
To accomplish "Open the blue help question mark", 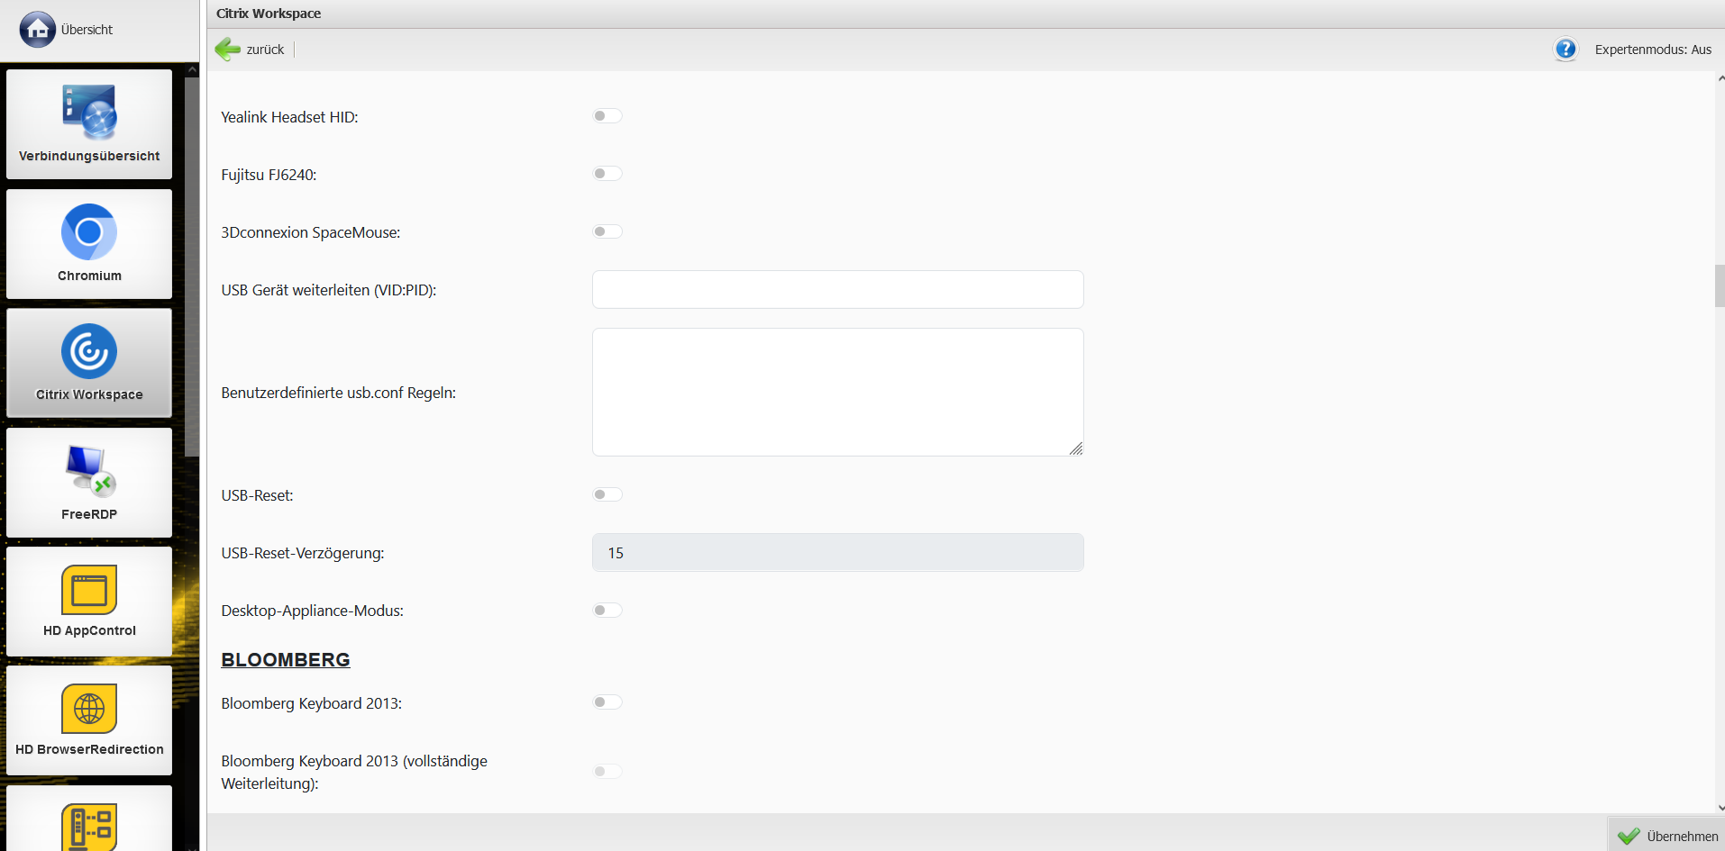I will [x=1565, y=49].
